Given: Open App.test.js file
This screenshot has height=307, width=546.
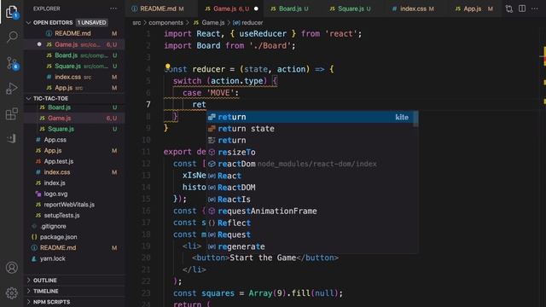Looking at the screenshot, I should 74,161.
